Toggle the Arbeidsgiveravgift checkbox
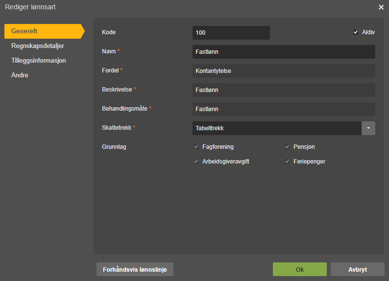This screenshot has height=281, width=389. click(196, 162)
